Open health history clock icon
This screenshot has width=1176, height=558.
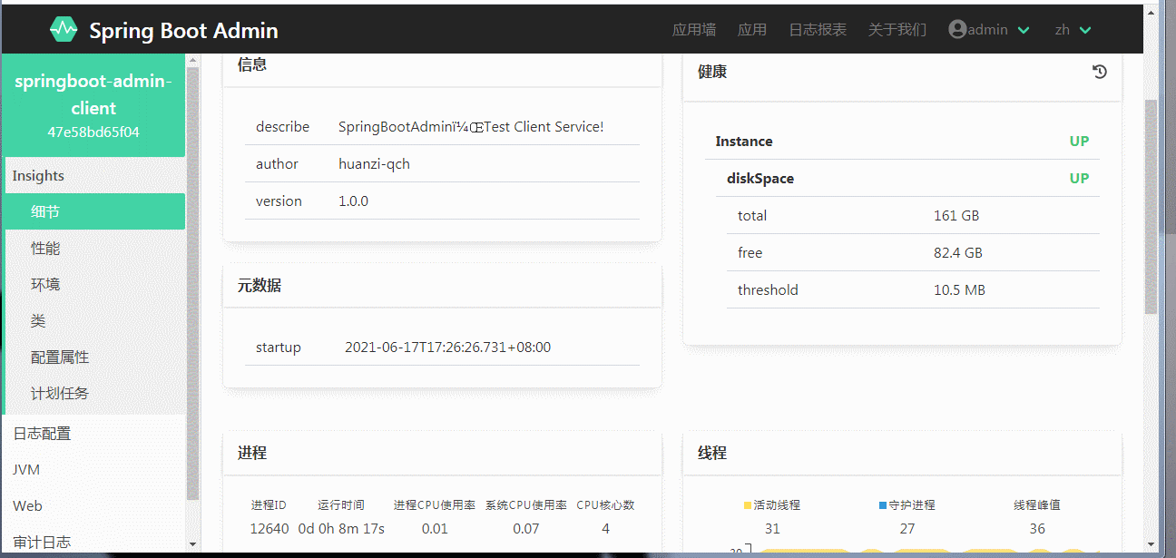click(x=1100, y=72)
